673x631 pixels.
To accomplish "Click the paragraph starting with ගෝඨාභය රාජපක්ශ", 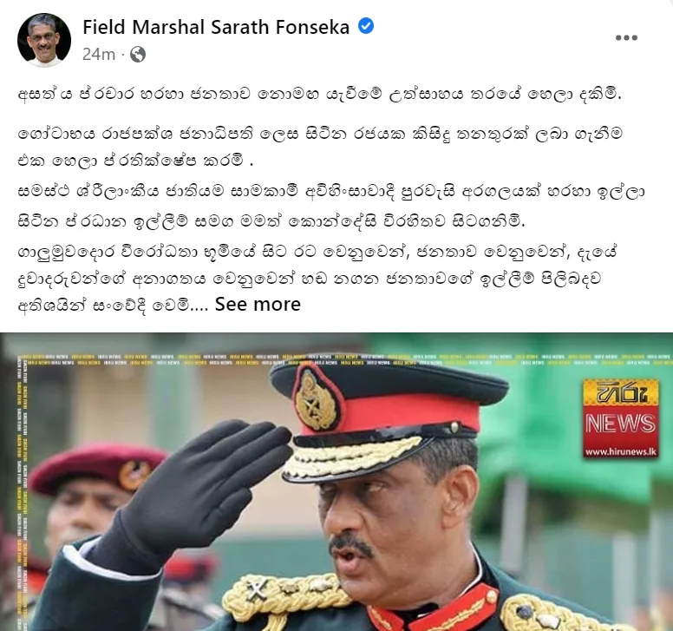I will click(x=320, y=147).
